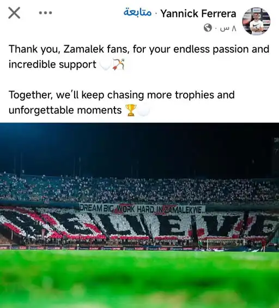The image size is (279, 308).
Task: Select the "Together, we'll keep chasing" paragraph
Action: [122, 102]
